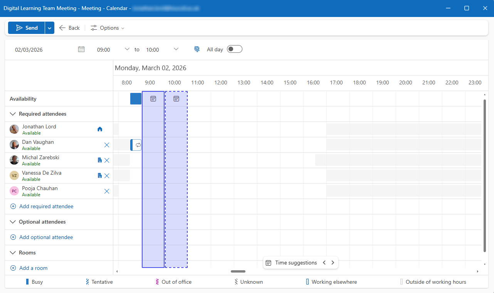This screenshot has height=293, width=494.
Task: Select the 10:00 suggested time slot icon
Action: (x=176, y=99)
